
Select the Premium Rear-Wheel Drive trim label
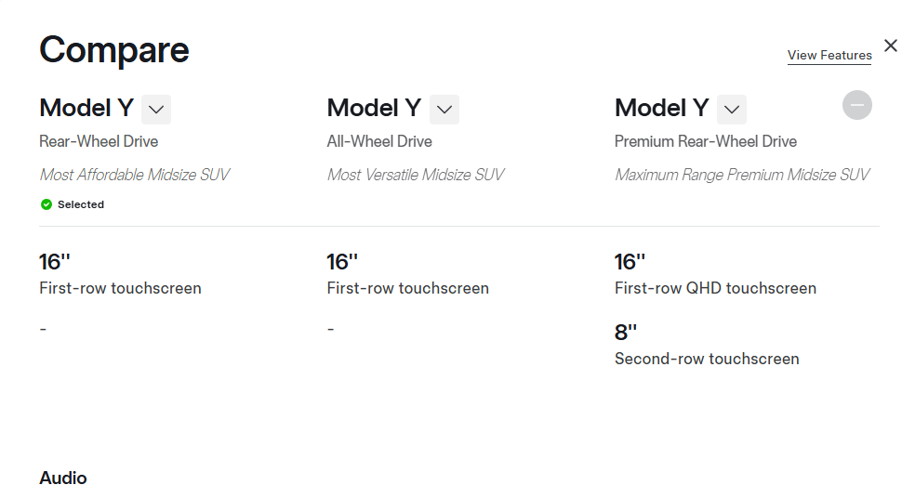coord(705,141)
